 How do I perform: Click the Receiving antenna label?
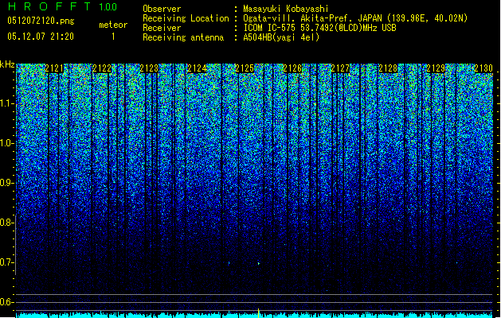[183, 37]
